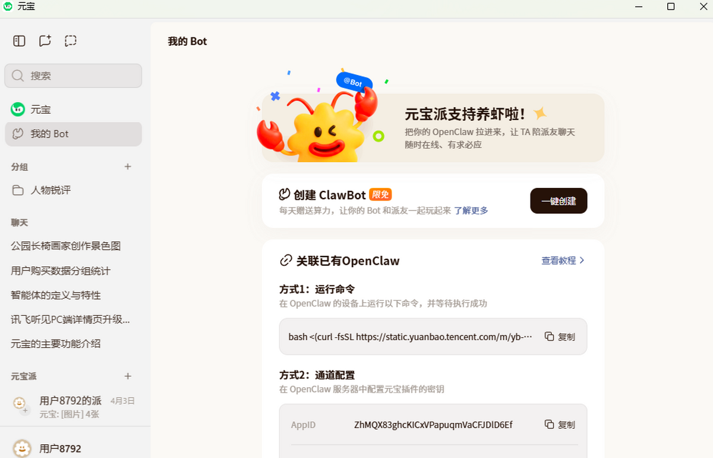Open 用户8792的派 group conversation

pos(73,406)
